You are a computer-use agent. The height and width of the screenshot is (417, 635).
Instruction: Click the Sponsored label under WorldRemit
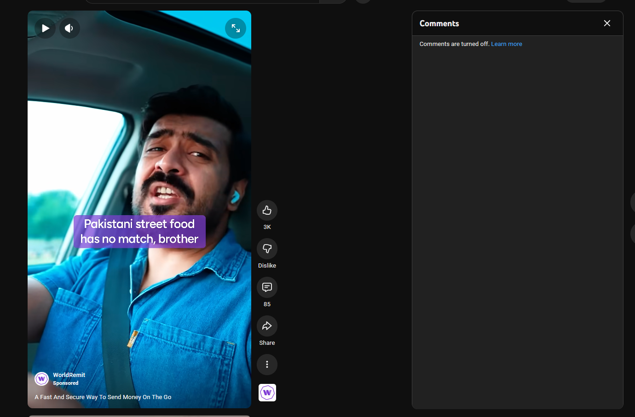pos(66,383)
